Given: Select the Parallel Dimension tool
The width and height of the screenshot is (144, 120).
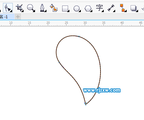Looking at the screenshot, I should [x=111, y=8].
